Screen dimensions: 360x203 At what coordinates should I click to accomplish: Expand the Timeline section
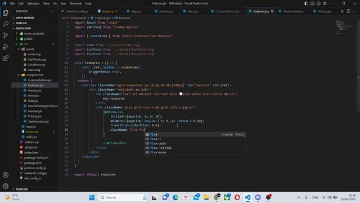click(34, 189)
